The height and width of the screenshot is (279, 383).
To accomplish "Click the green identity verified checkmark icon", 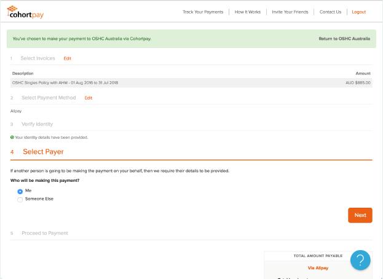I will tap(12, 138).
